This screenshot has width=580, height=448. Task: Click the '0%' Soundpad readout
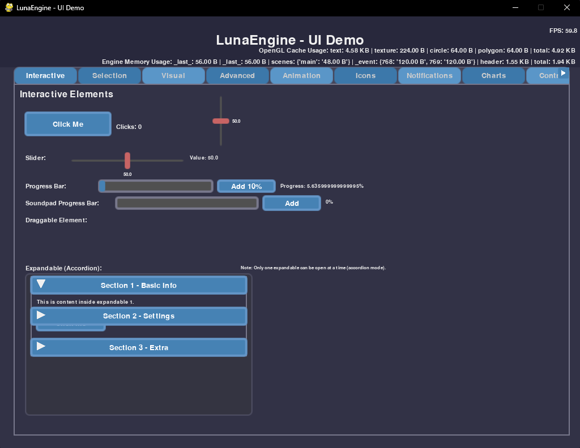[329, 201]
